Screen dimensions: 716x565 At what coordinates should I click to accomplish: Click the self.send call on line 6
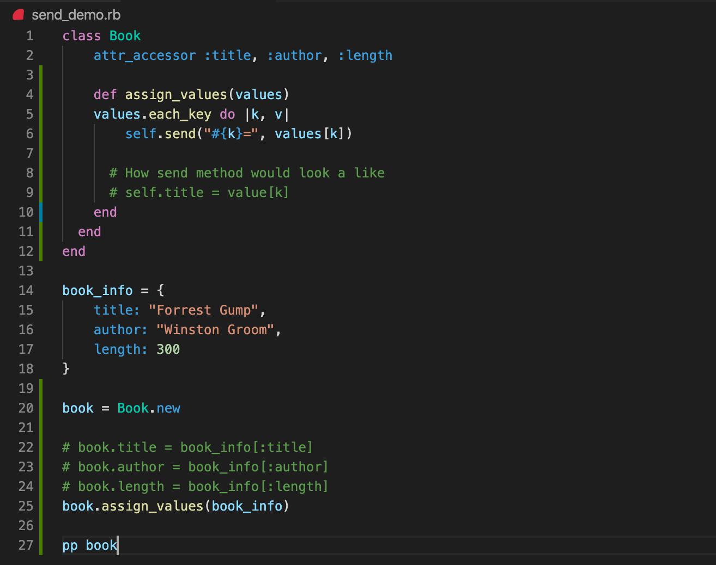pyautogui.click(x=160, y=134)
